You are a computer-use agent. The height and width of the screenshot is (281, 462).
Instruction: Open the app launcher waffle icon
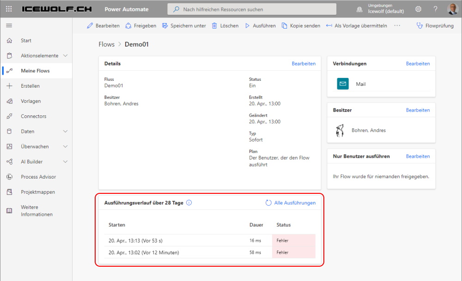tap(9, 9)
